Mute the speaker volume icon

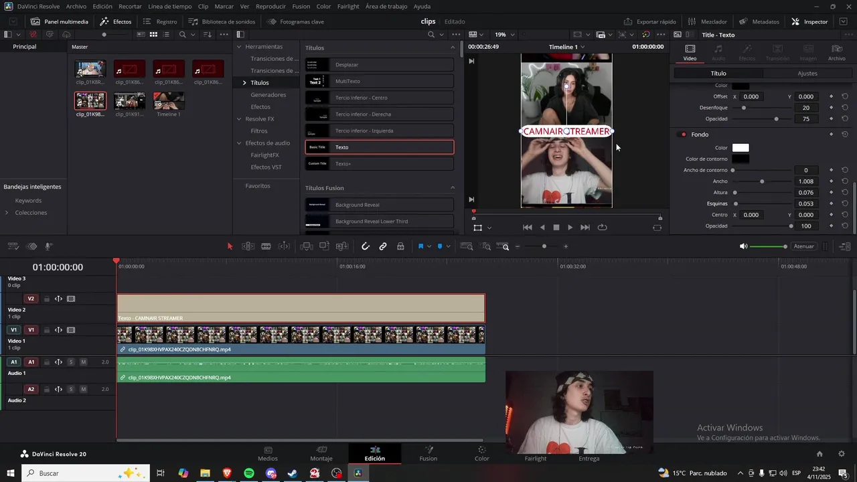743,246
